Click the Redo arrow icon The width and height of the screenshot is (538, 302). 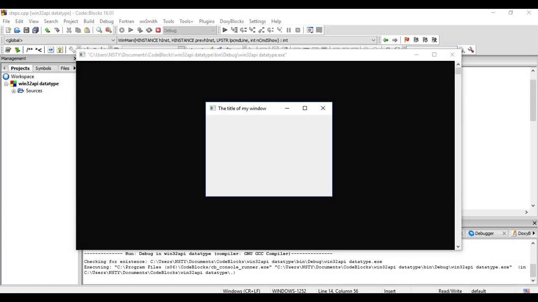point(57,30)
